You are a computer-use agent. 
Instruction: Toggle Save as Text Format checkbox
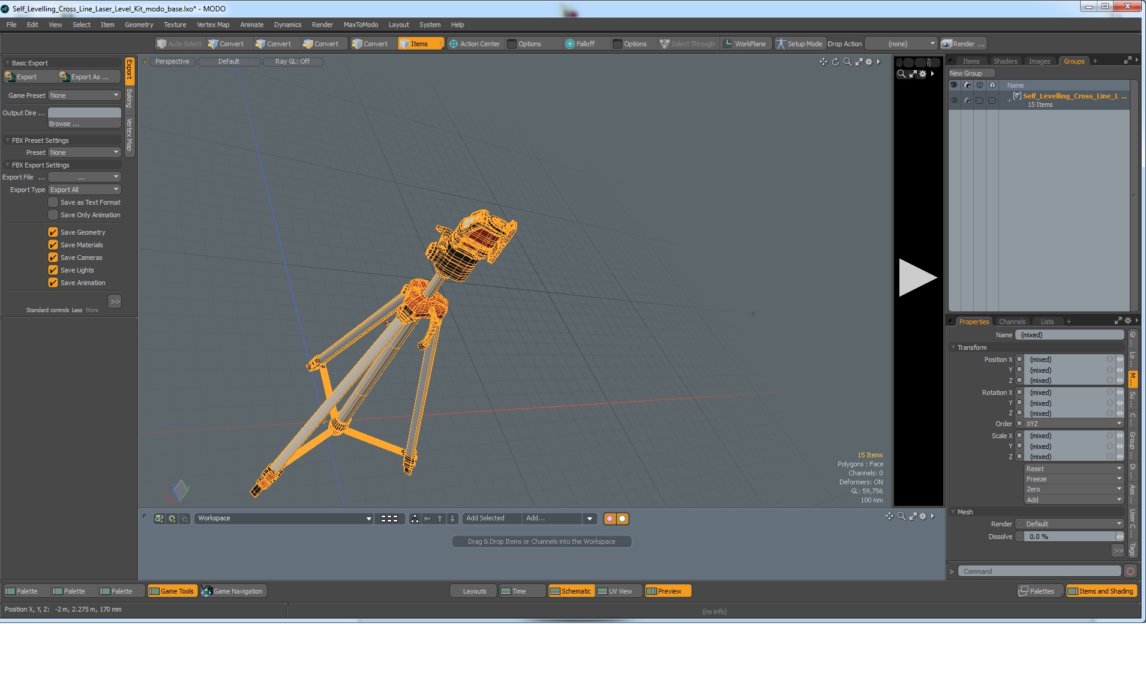53,202
